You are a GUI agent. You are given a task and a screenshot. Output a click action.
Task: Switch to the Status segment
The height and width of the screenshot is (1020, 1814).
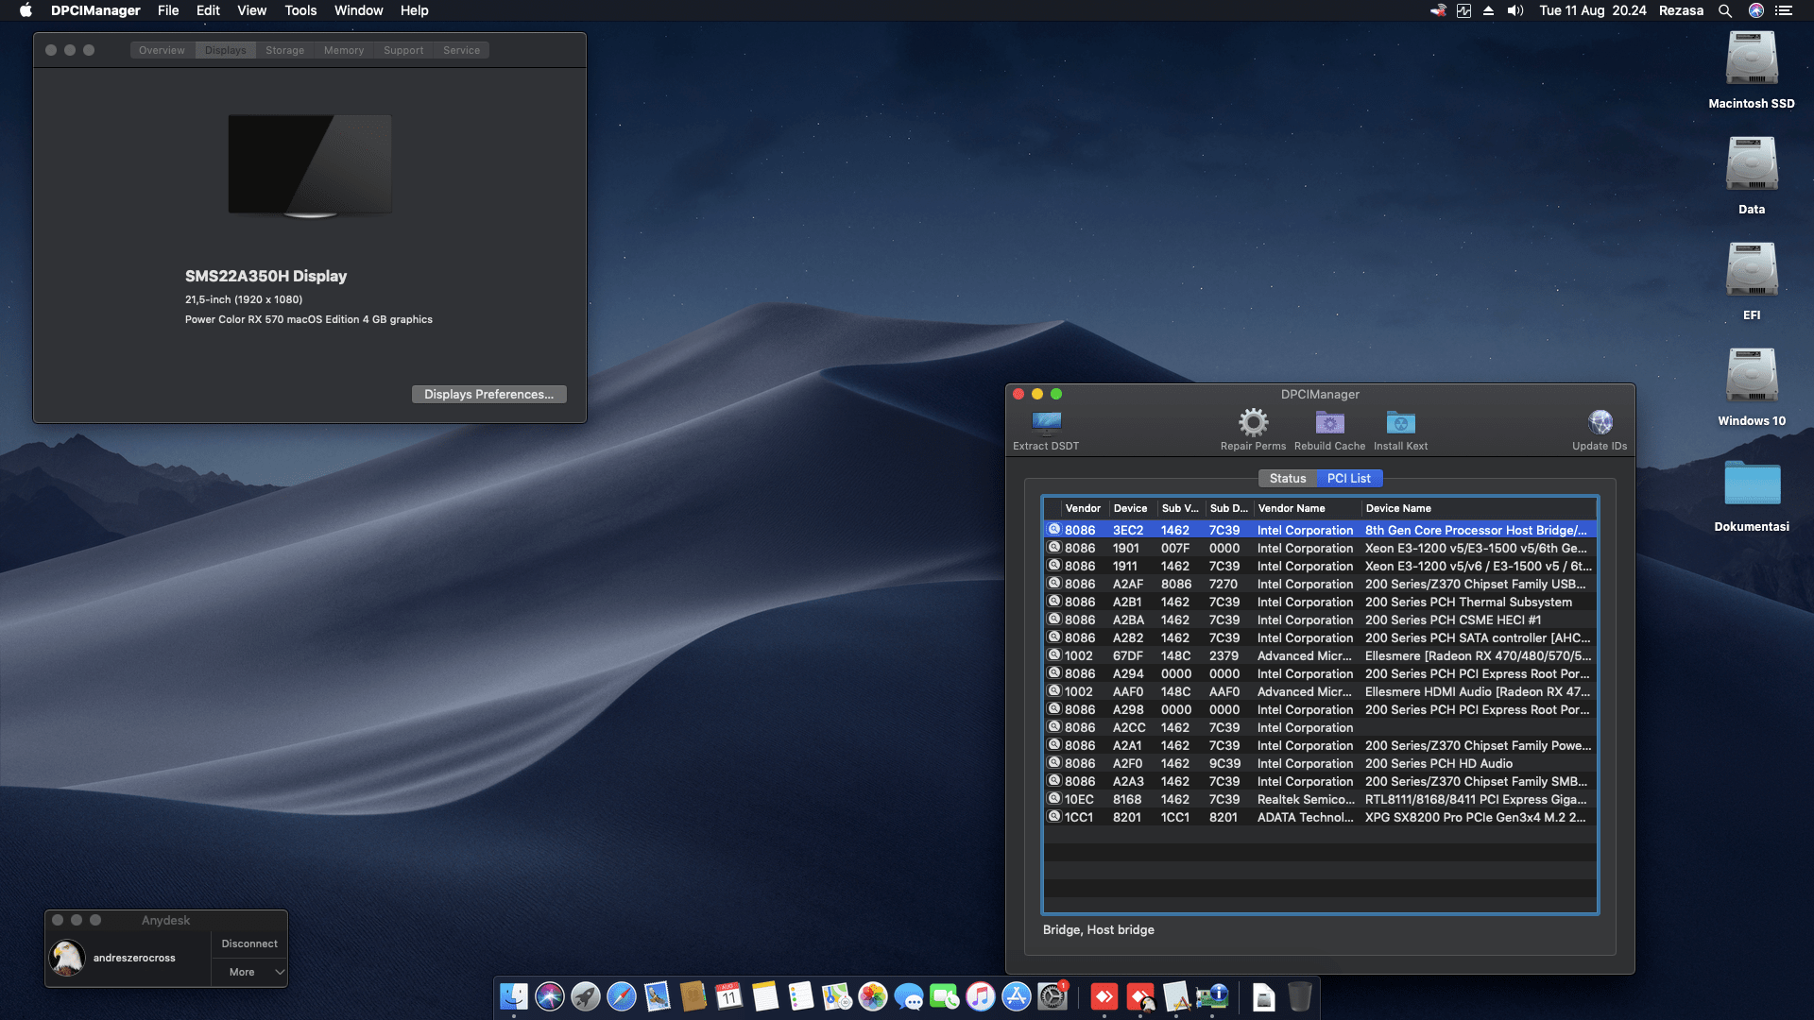[x=1287, y=478]
